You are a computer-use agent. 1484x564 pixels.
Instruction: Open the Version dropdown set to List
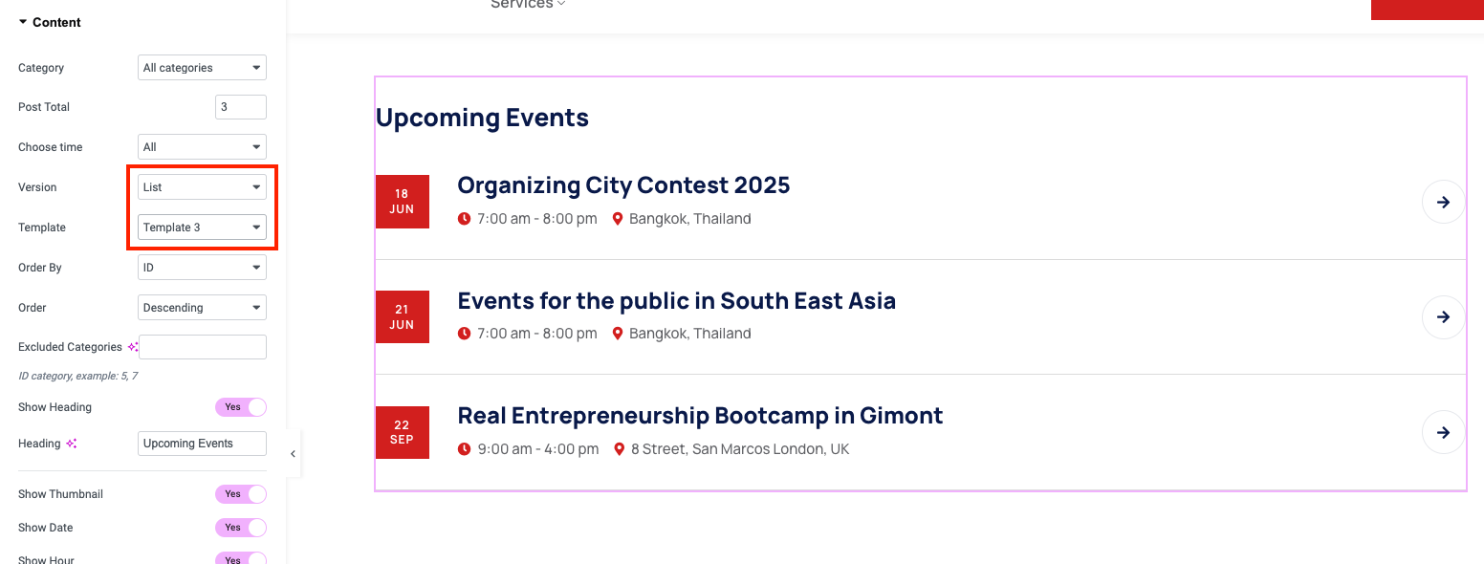[202, 187]
